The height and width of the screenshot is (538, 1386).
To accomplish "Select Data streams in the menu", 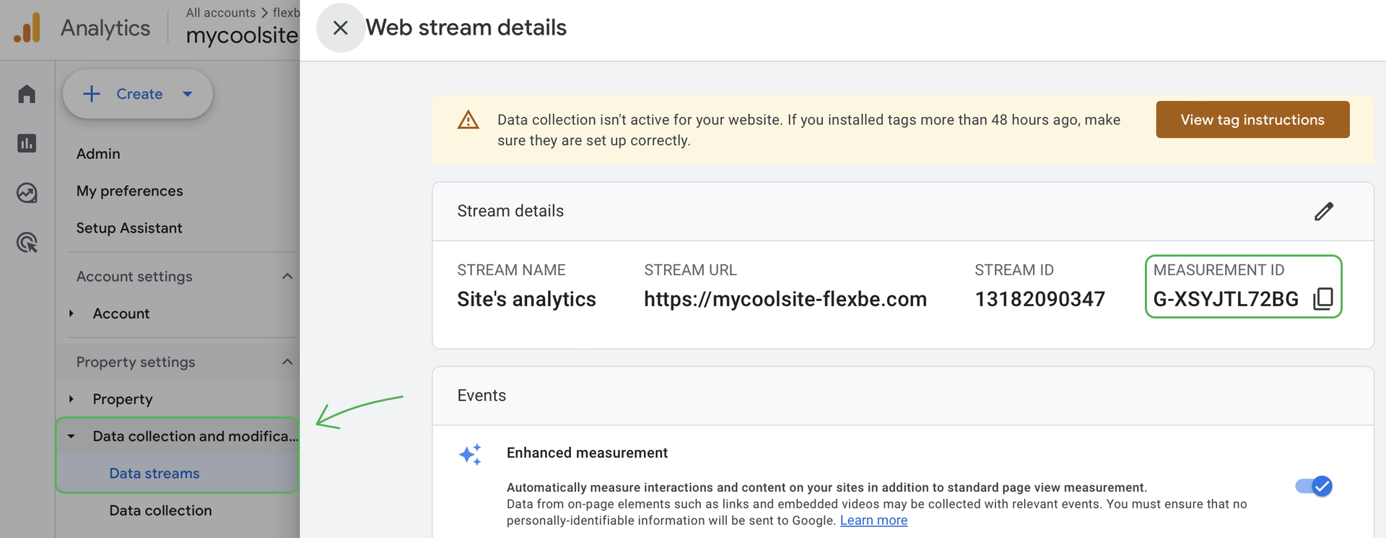I will pyautogui.click(x=154, y=474).
